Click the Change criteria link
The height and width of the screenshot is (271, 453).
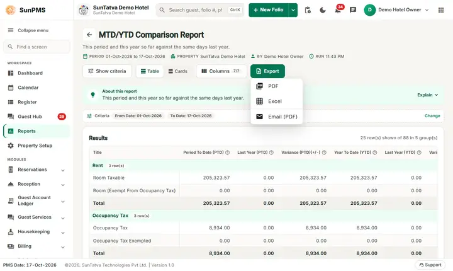click(x=432, y=116)
